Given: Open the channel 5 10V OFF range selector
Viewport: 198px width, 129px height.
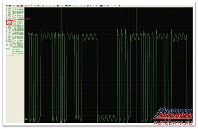Looking at the screenshot, I should coord(9,27).
